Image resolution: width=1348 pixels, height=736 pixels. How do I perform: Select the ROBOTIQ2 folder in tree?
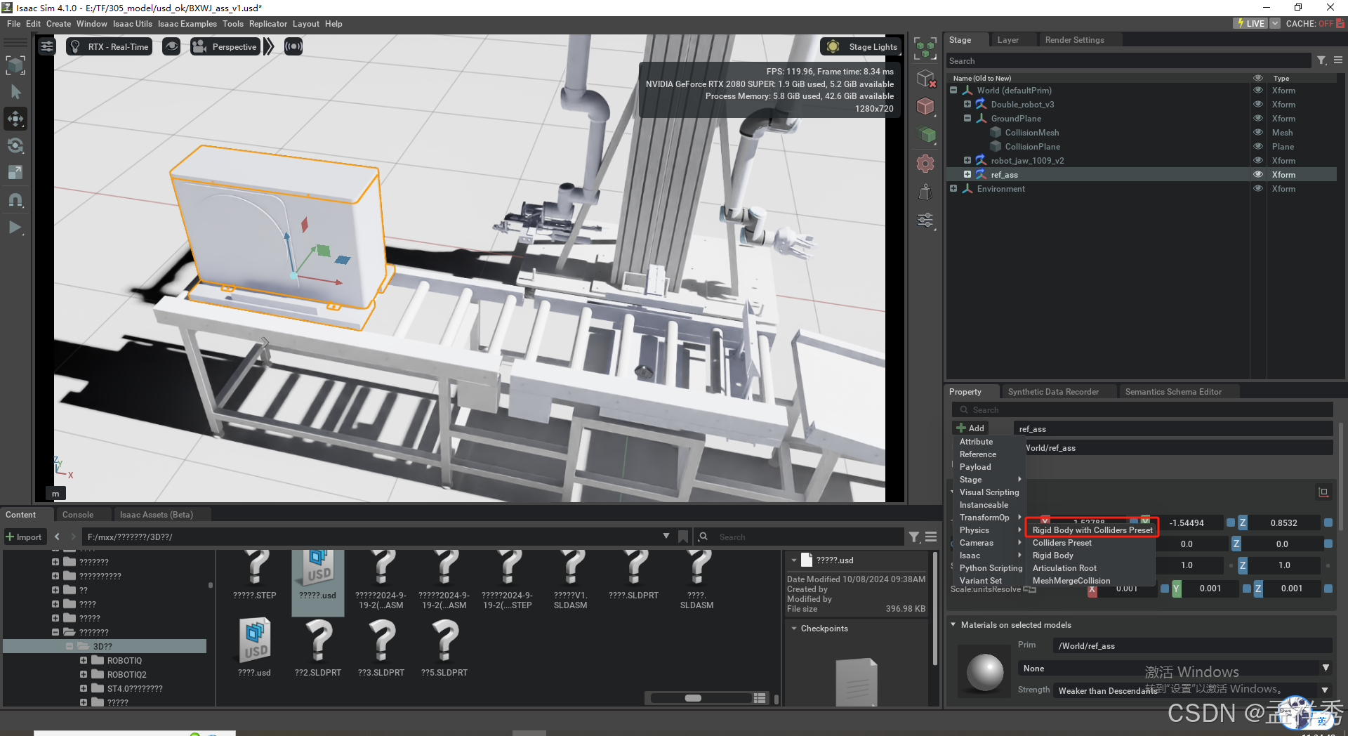click(x=126, y=674)
